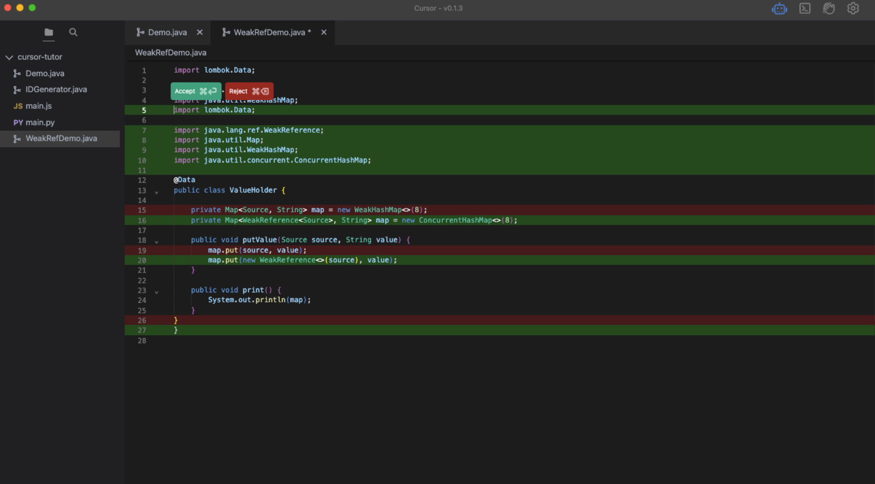This screenshot has width=875, height=484.
Task: Click import java.util.concurrent.ConcurrentHashMap line
Action: click(272, 161)
